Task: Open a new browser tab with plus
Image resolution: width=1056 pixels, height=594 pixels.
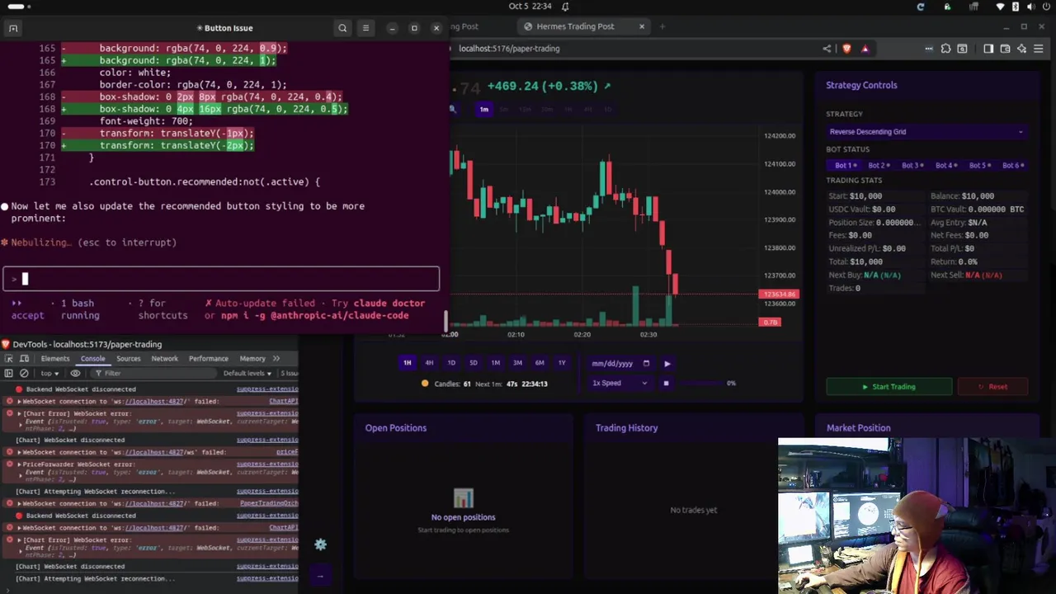Action: [662, 26]
